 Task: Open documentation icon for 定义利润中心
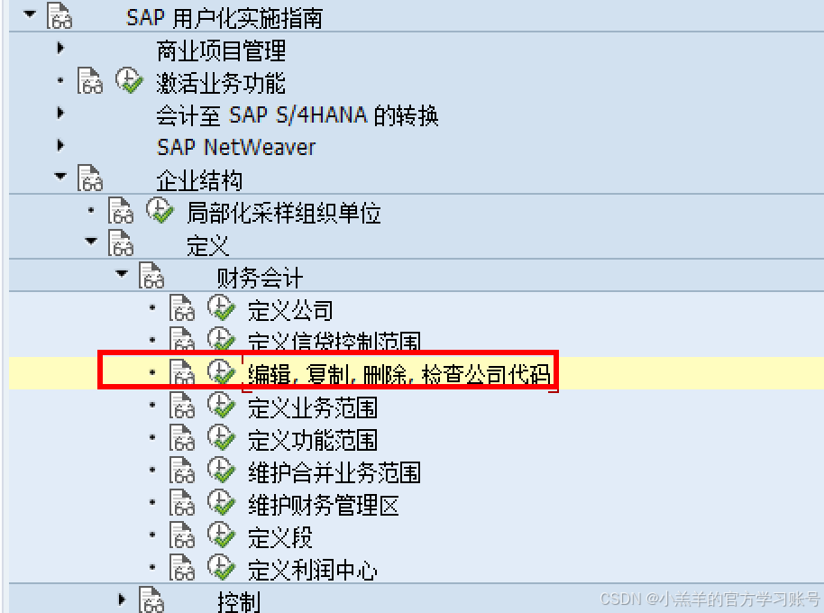point(181,568)
